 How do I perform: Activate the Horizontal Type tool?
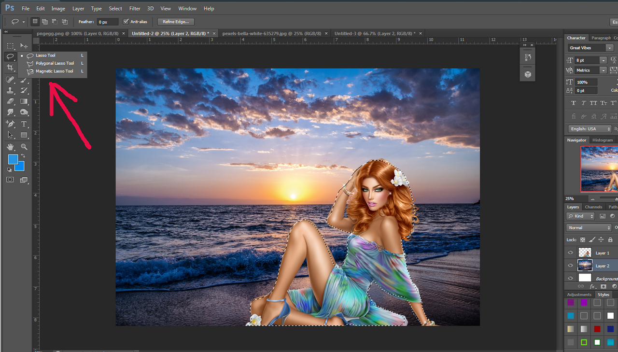tap(24, 124)
